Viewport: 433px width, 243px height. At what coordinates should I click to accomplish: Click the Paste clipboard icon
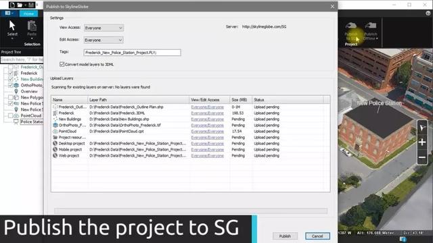click(x=32, y=26)
